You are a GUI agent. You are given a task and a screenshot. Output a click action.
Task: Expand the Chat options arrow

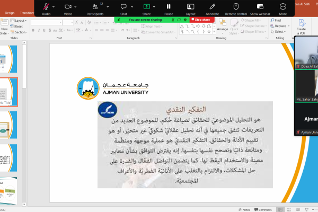click(x=132, y=7)
